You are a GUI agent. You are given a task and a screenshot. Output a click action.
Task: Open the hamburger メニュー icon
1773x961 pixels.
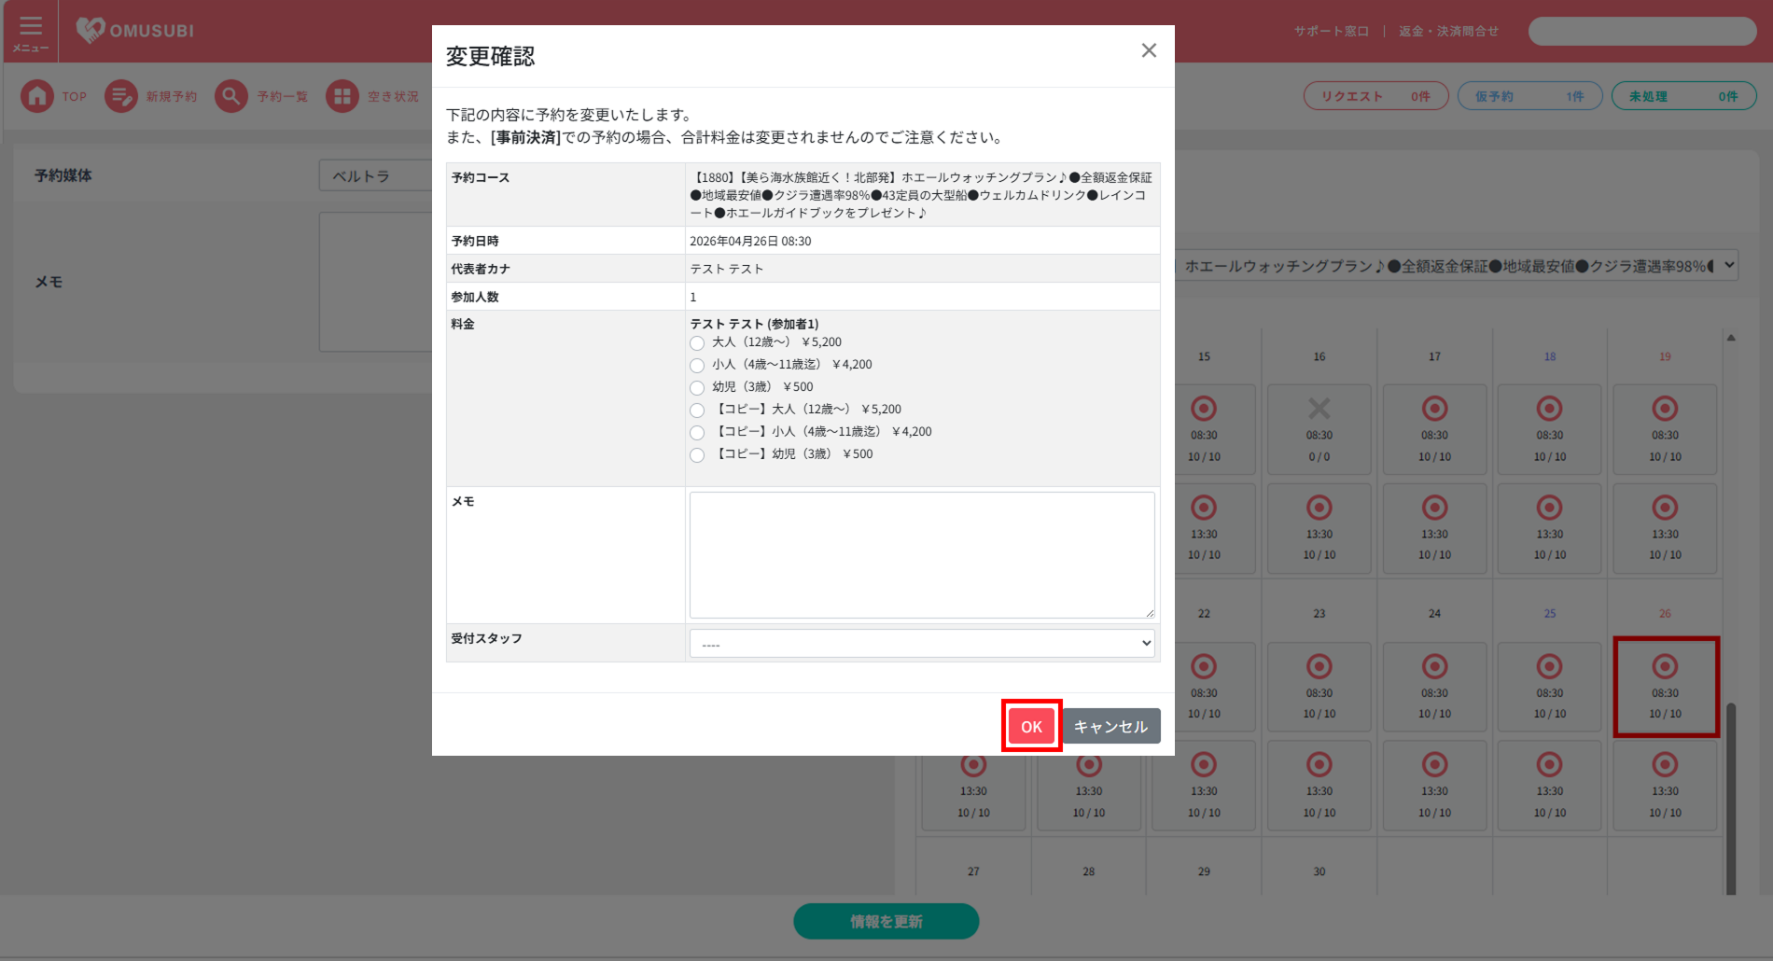(31, 32)
